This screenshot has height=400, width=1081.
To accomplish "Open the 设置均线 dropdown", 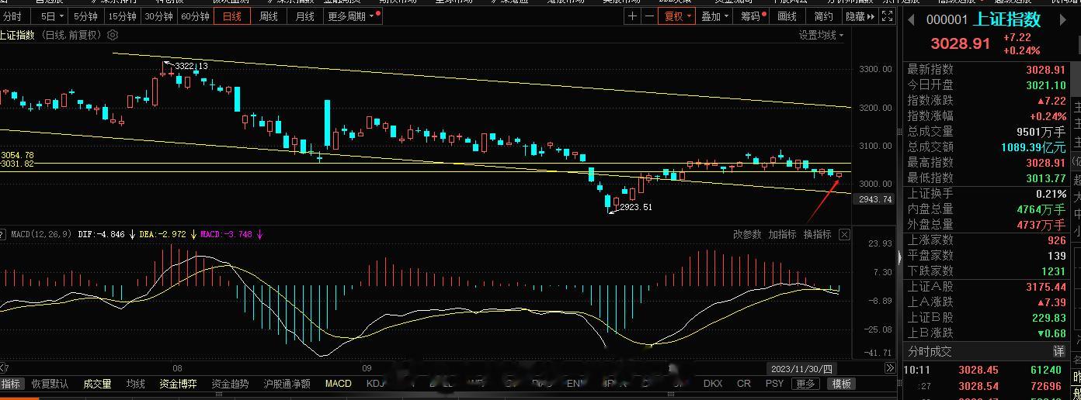I will (821, 35).
